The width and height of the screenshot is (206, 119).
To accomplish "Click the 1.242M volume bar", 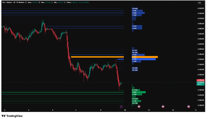I will (x=137, y=28).
